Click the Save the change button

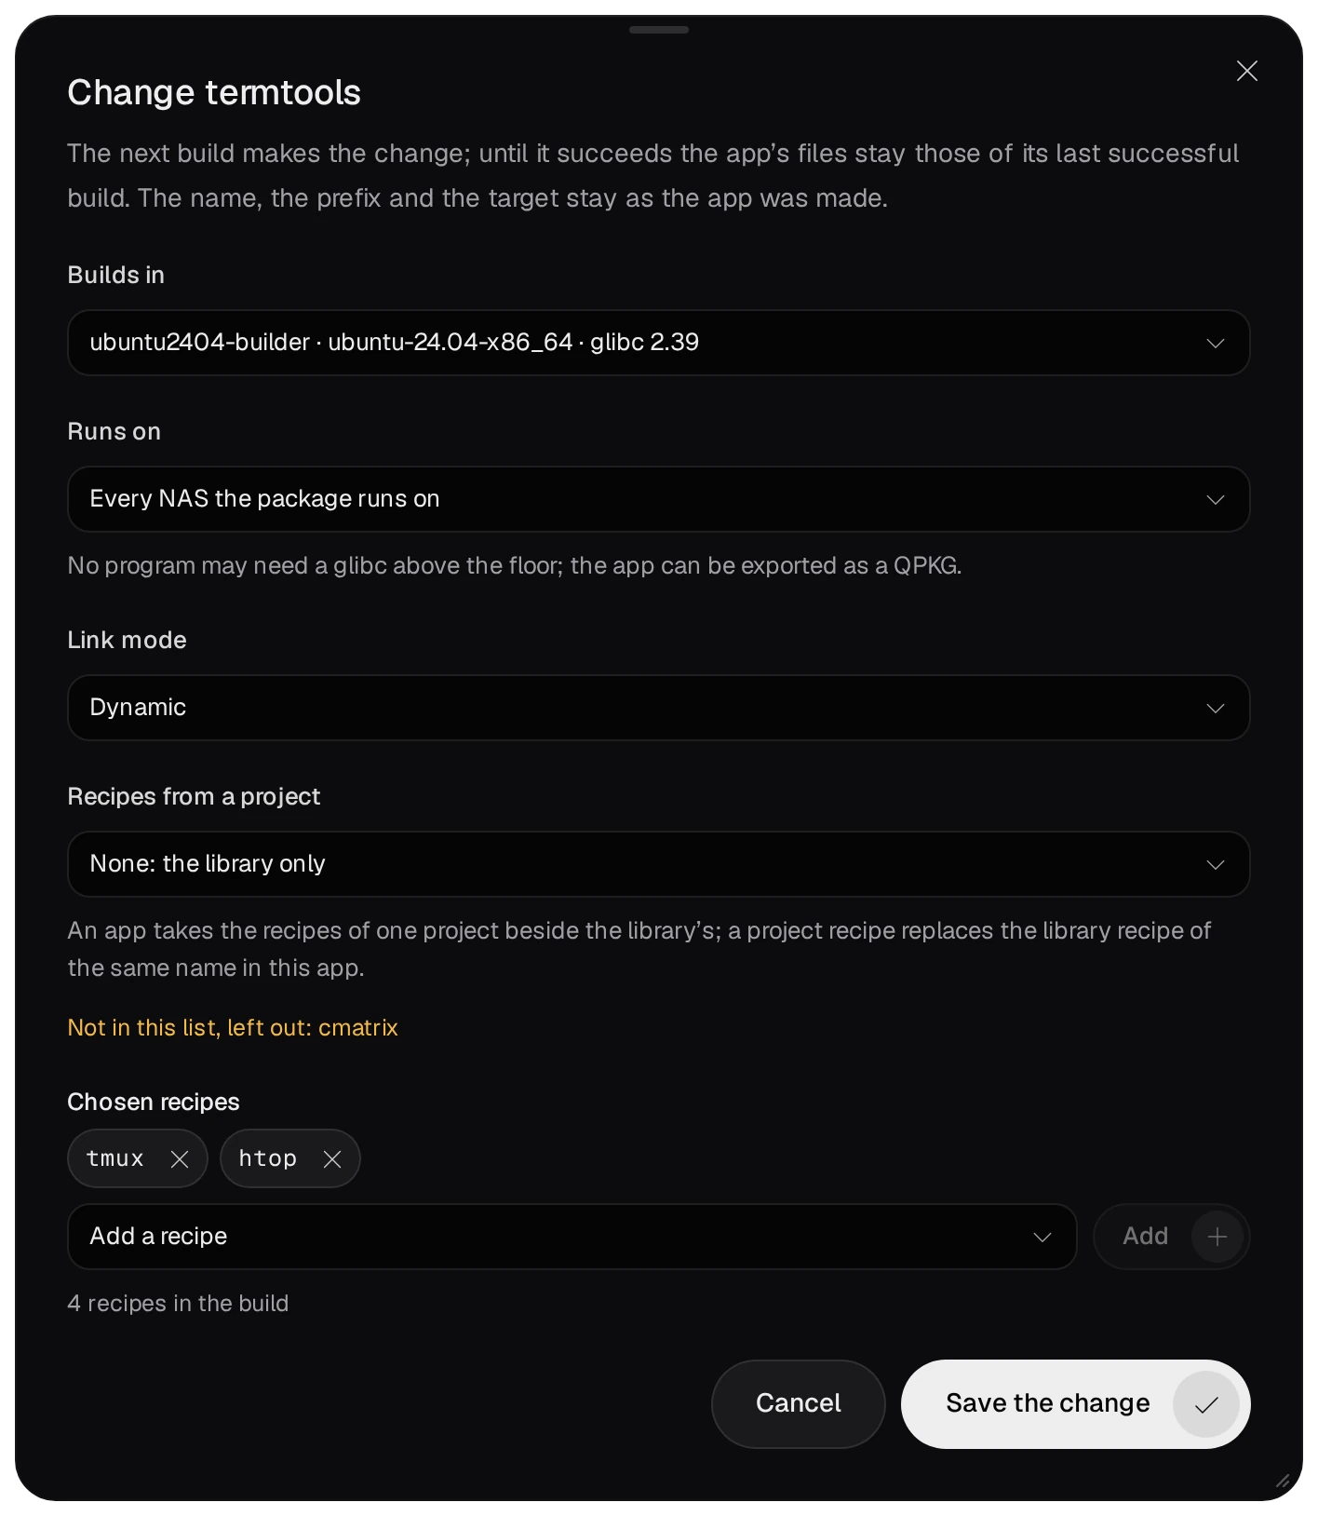pyautogui.click(x=1075, y=1404)
